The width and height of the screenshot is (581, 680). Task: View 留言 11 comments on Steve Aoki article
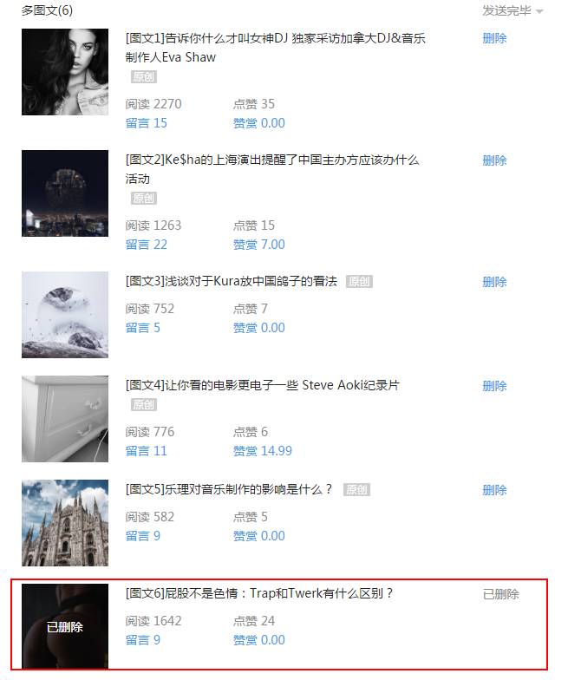[x=146, y=451]
